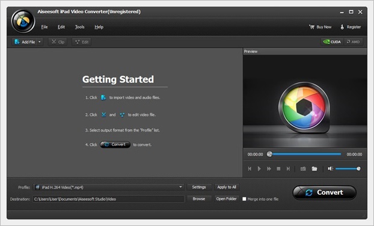Toggle NVIDIA CUDA acceleration

332,41
